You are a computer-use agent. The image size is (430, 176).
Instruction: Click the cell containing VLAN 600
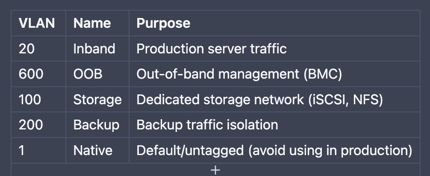[x=38, y=74]
